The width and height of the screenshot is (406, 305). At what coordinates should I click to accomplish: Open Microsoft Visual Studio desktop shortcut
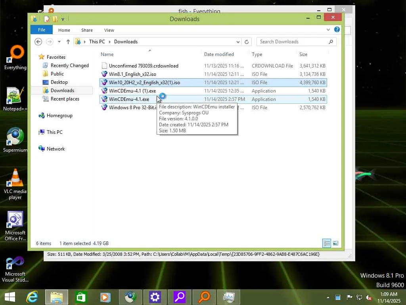[15, 269]
